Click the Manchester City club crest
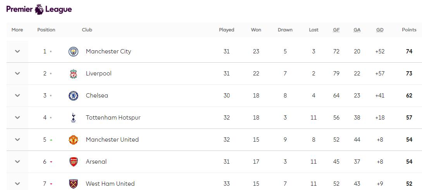 click(x=73, y=51)
